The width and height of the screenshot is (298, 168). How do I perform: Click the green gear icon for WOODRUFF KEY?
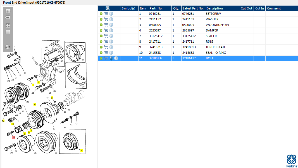tap(101, 25)
